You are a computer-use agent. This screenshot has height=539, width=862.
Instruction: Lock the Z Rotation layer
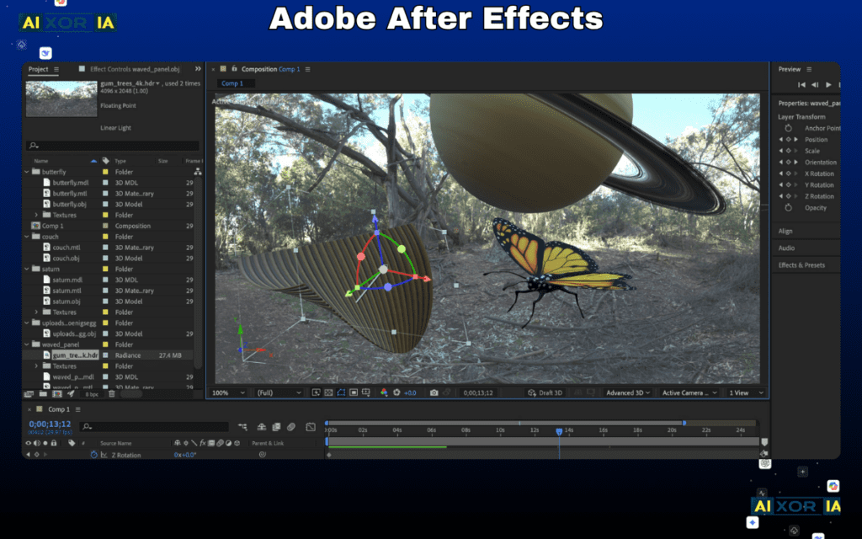pyautogui.click(x=54, y=455)
